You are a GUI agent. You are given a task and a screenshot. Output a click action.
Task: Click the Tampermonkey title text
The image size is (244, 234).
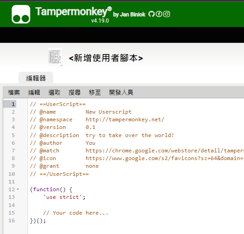click(74, 12)
